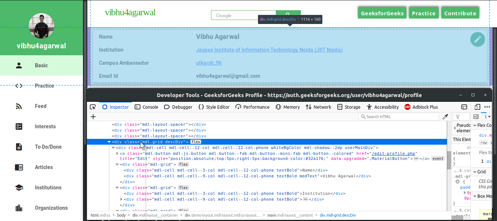Toggle flex badge on Institution mdl-grid div
This screenshot has height=221, width=497.
tap(183, 188)
